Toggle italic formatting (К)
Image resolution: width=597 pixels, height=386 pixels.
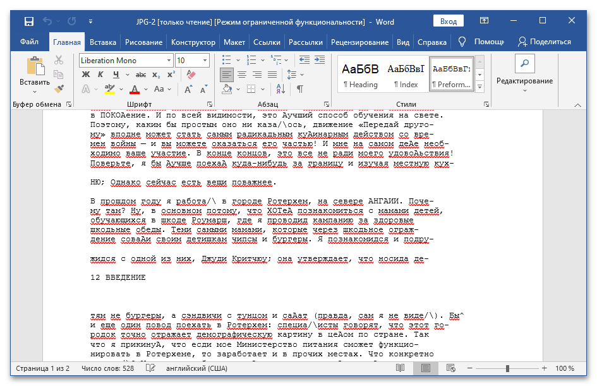coord(100,75)
